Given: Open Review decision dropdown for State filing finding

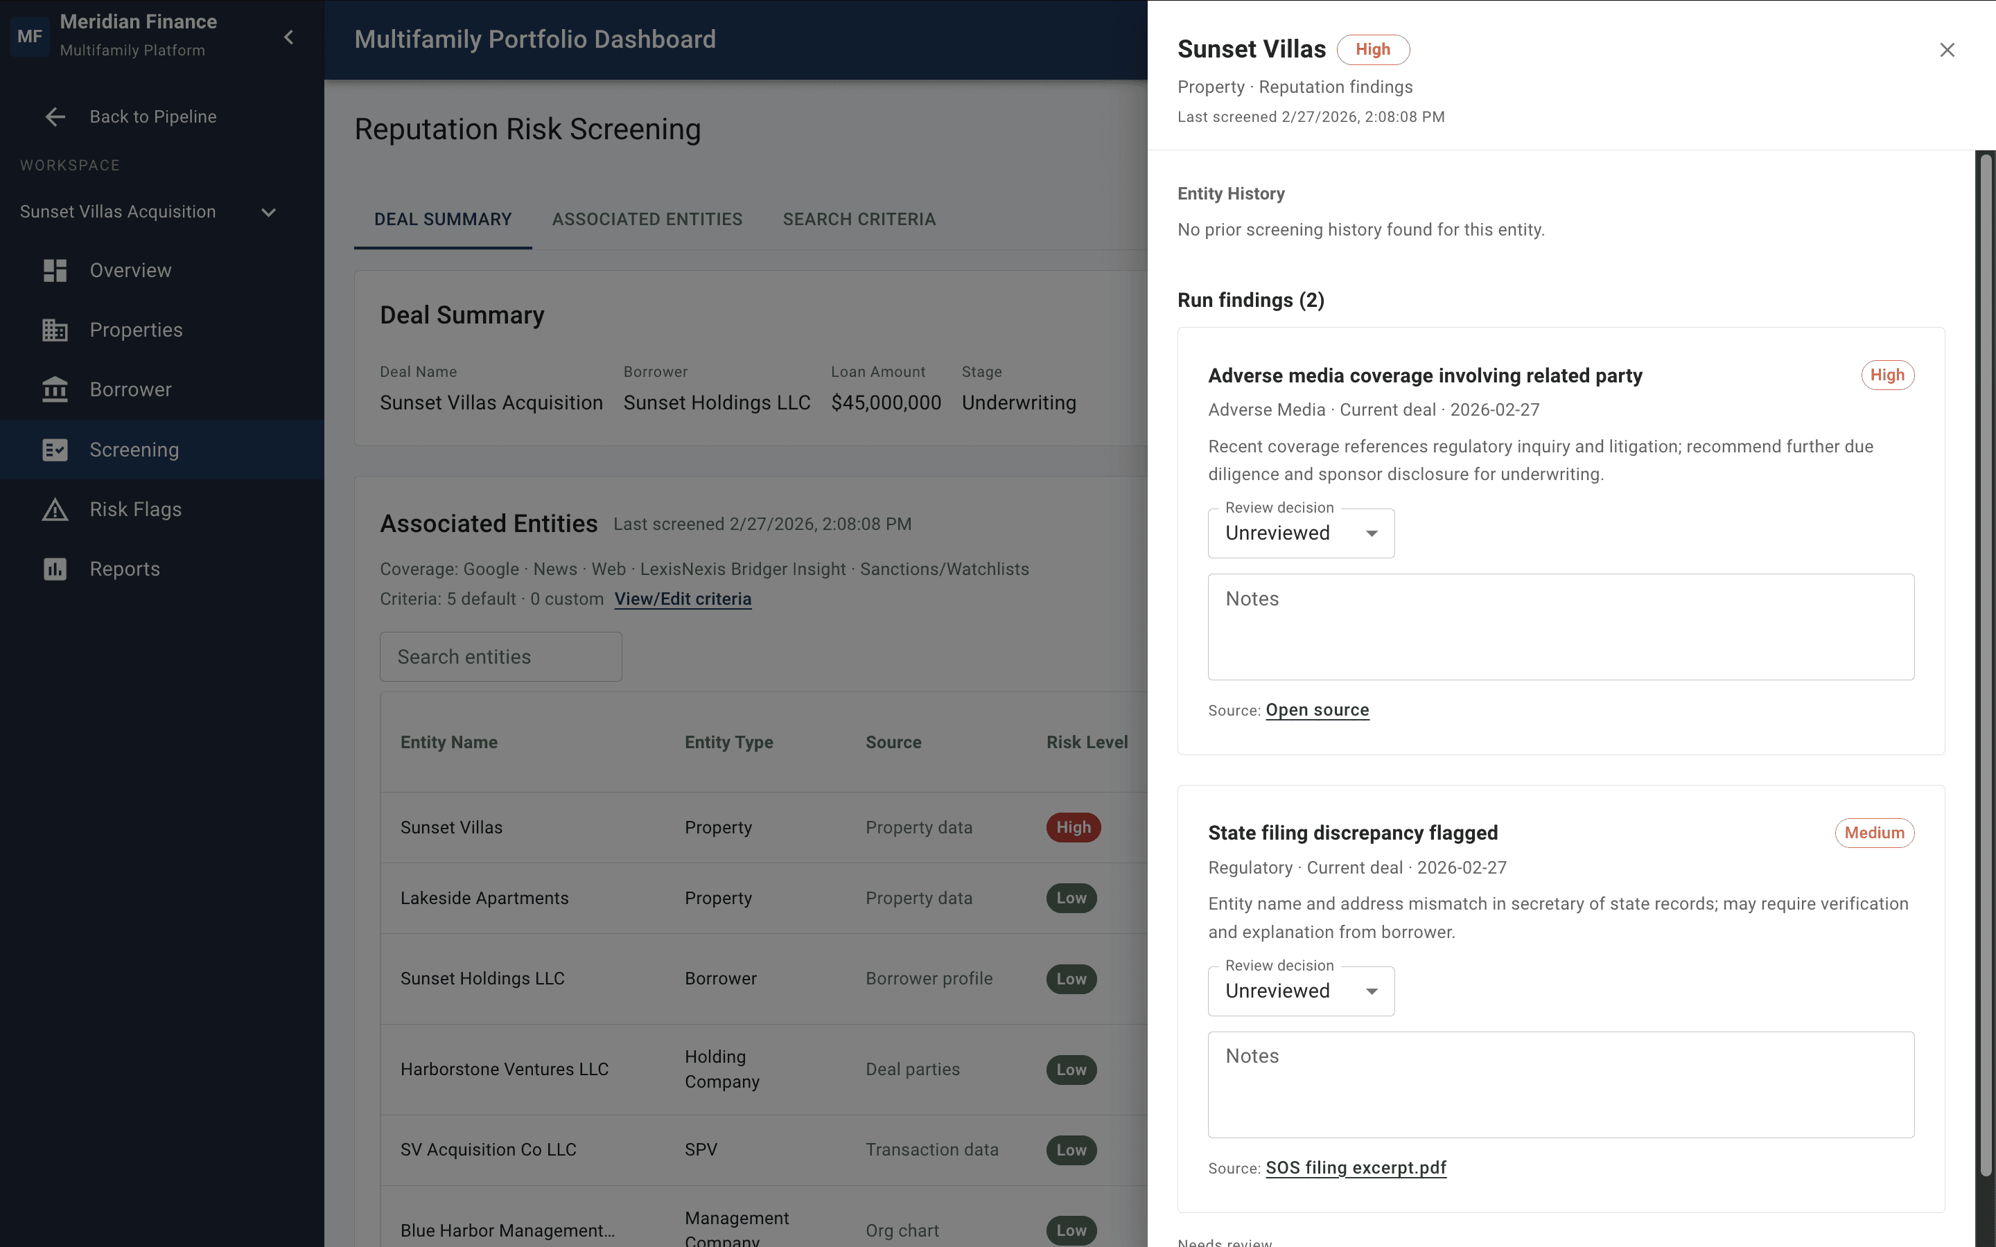Looking at the screenshot, I should (x=1301, y=991).
